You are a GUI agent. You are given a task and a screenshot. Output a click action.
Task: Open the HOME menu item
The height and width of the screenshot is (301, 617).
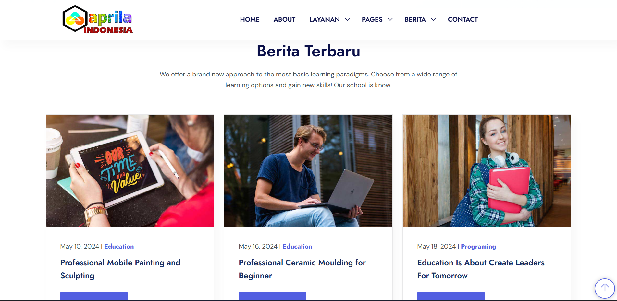tap(250, 19)
